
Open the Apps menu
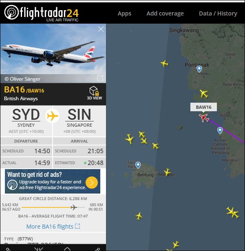124,13
